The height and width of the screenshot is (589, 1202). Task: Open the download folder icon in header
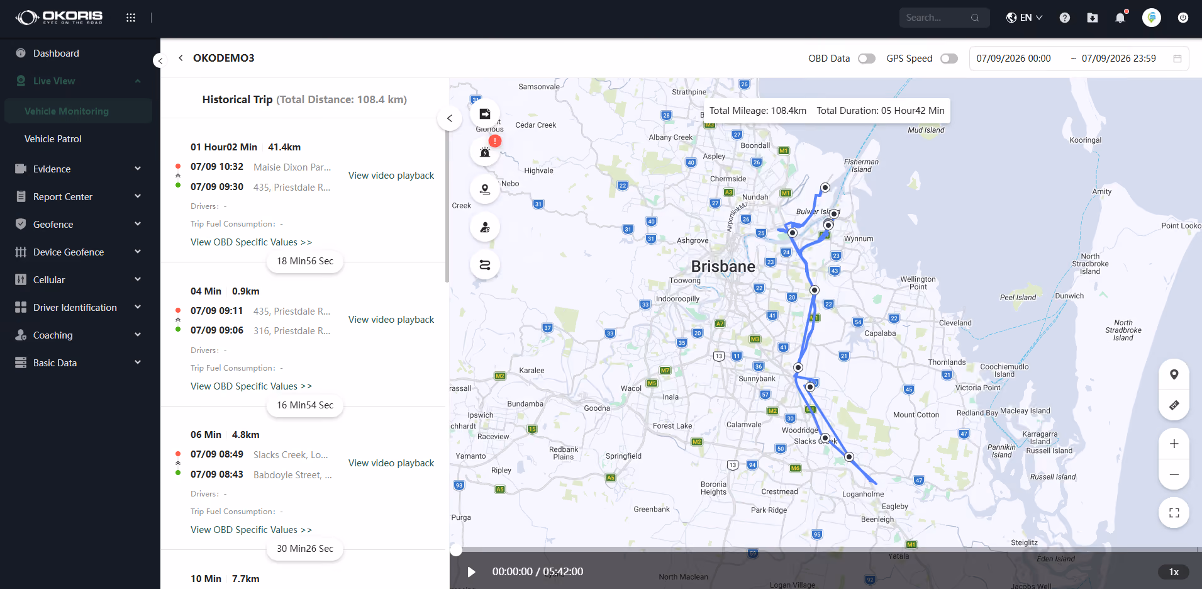tap(1093, 18)
